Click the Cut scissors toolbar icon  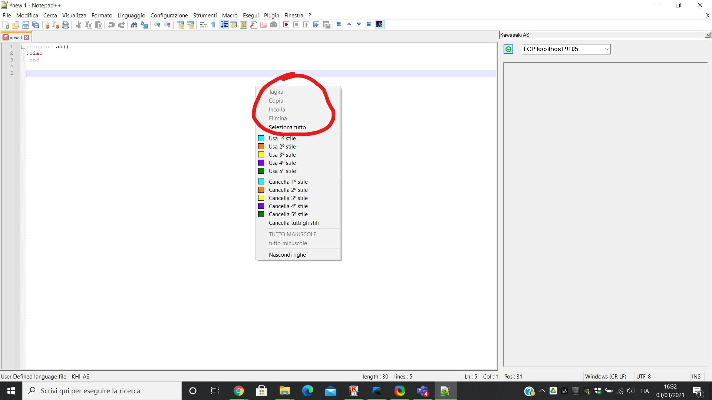point(78,25)
